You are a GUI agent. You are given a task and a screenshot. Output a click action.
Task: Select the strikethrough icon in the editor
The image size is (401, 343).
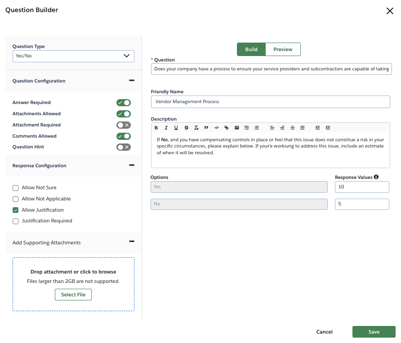coord(186,128)
